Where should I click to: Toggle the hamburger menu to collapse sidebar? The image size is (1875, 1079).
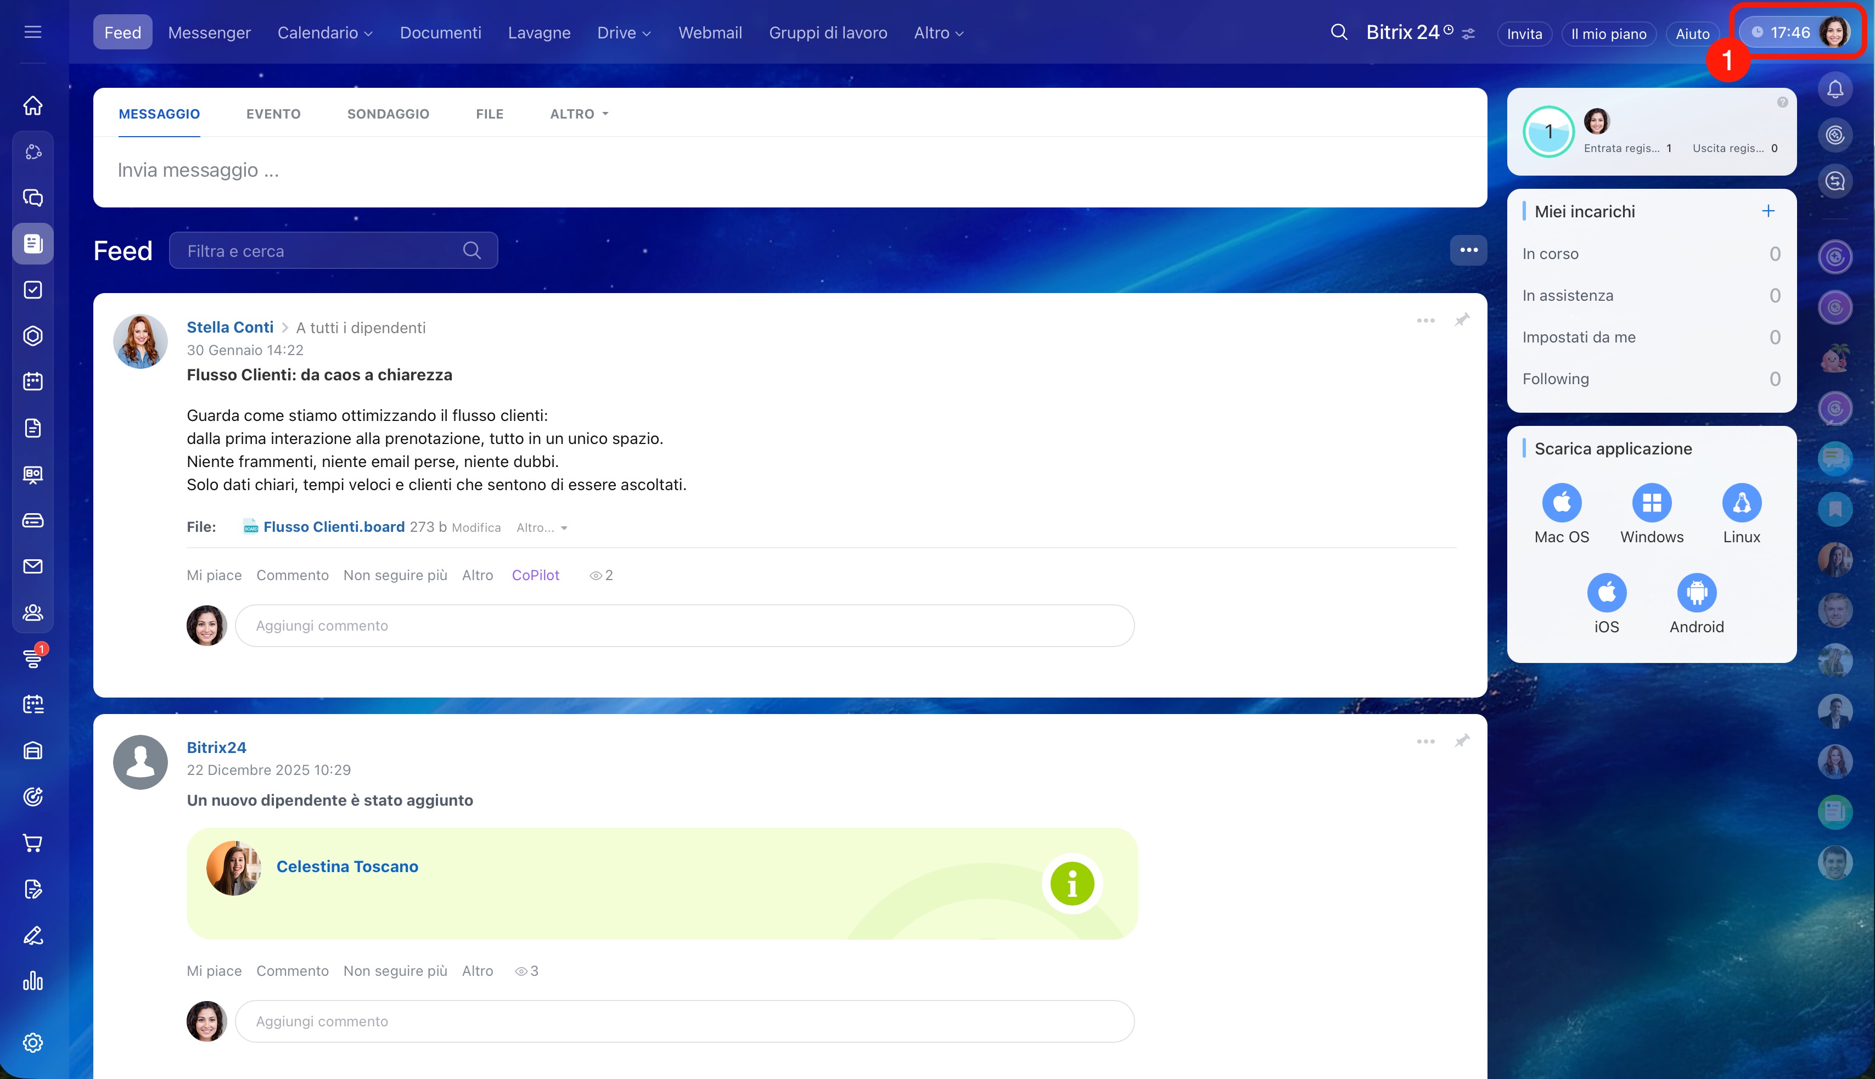(32, 32)
